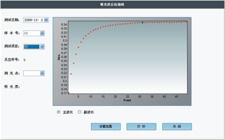Viewport: 225px width, 140px height.
Task: Click the Abs. y-axis label
Action: pyautogui.click(x=59, y=57)
